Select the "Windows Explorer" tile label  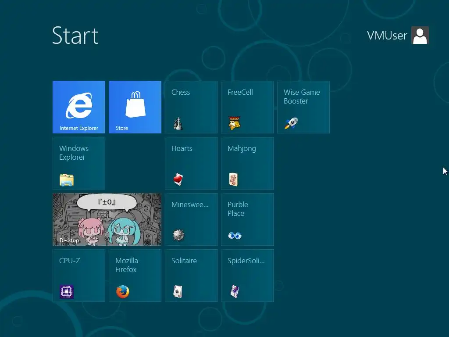[x=74, y=153]
